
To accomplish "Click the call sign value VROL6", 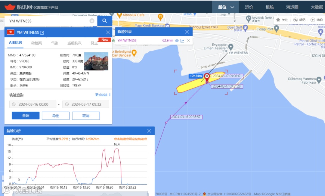I will click(x=24, y=61).
